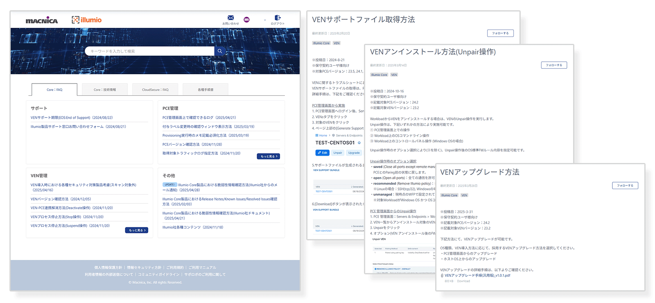Open 利用者情報の外部送信について footer link
The width and height of the screenshot is (655, 303).
tap(109, 275)
